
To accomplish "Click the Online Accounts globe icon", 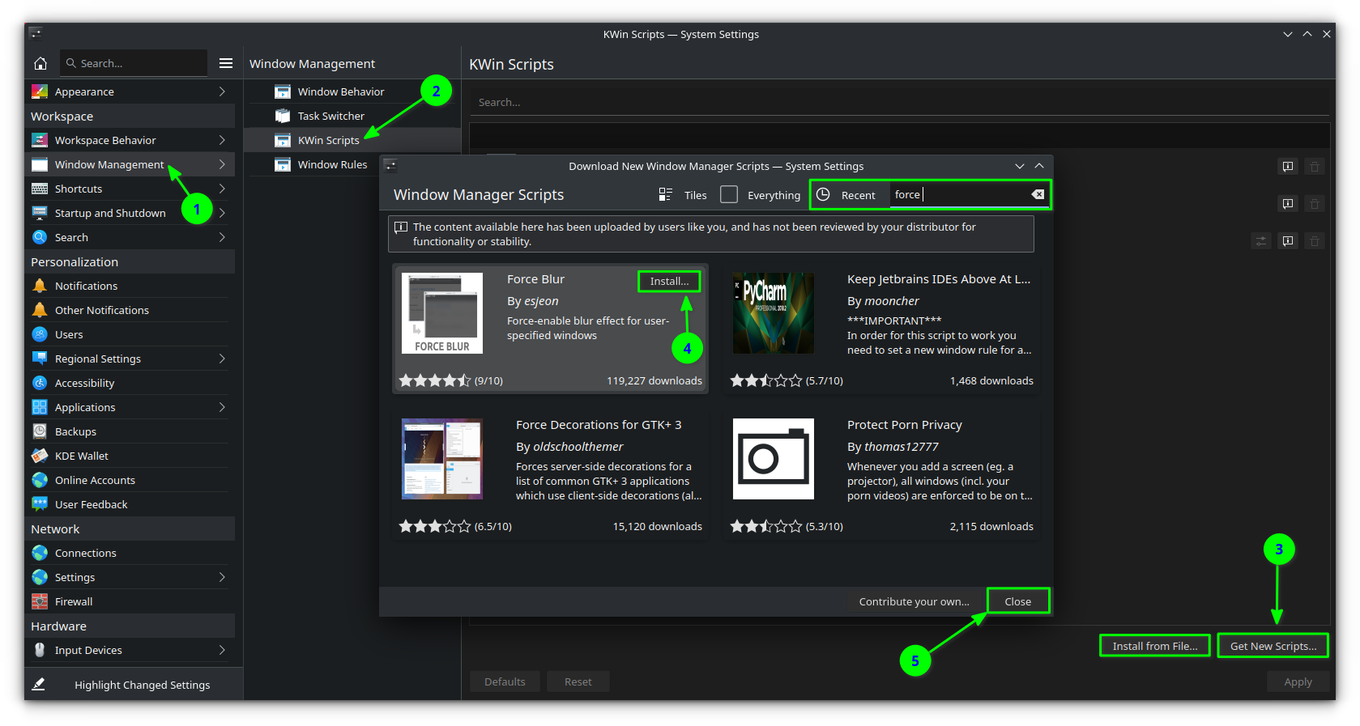I will (x=40, y=480).
